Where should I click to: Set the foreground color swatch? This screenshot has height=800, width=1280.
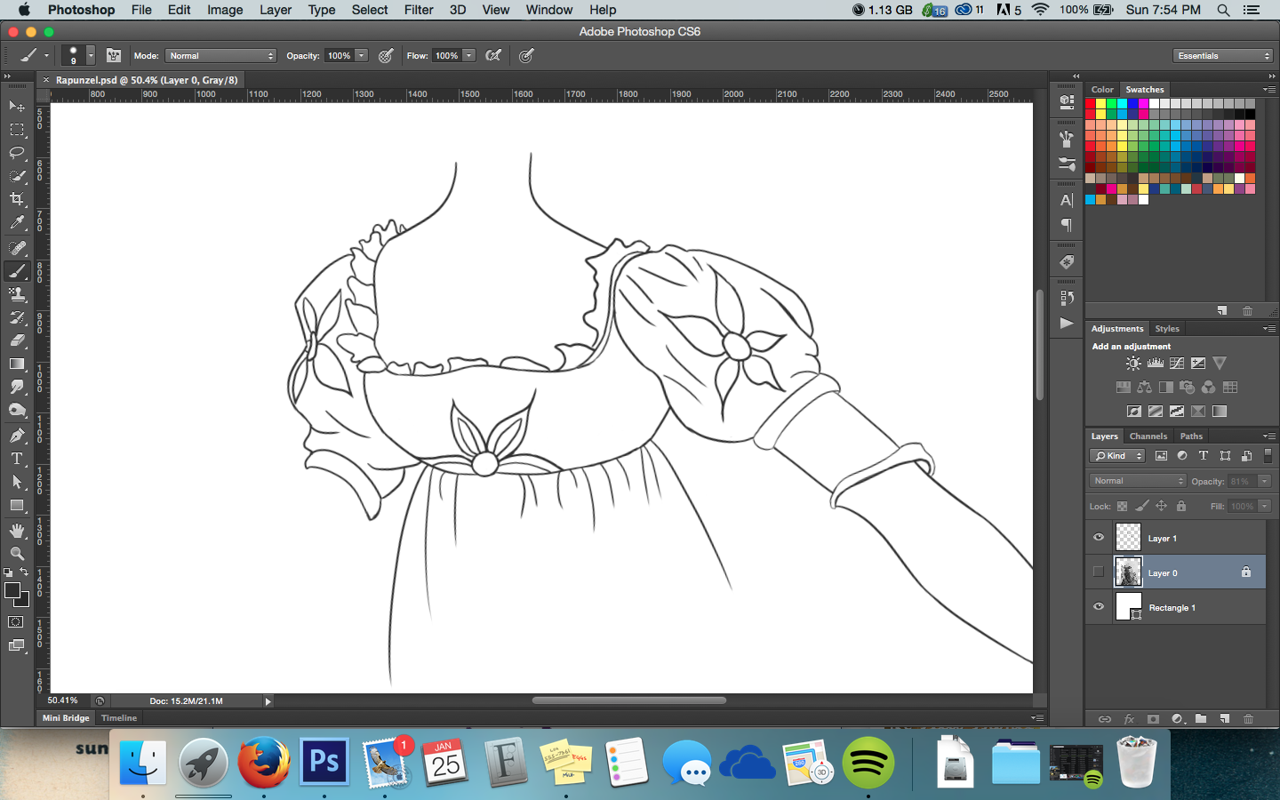(x=12, y=590)
